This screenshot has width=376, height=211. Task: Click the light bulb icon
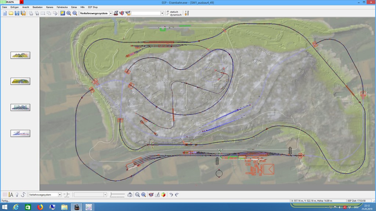17,195
